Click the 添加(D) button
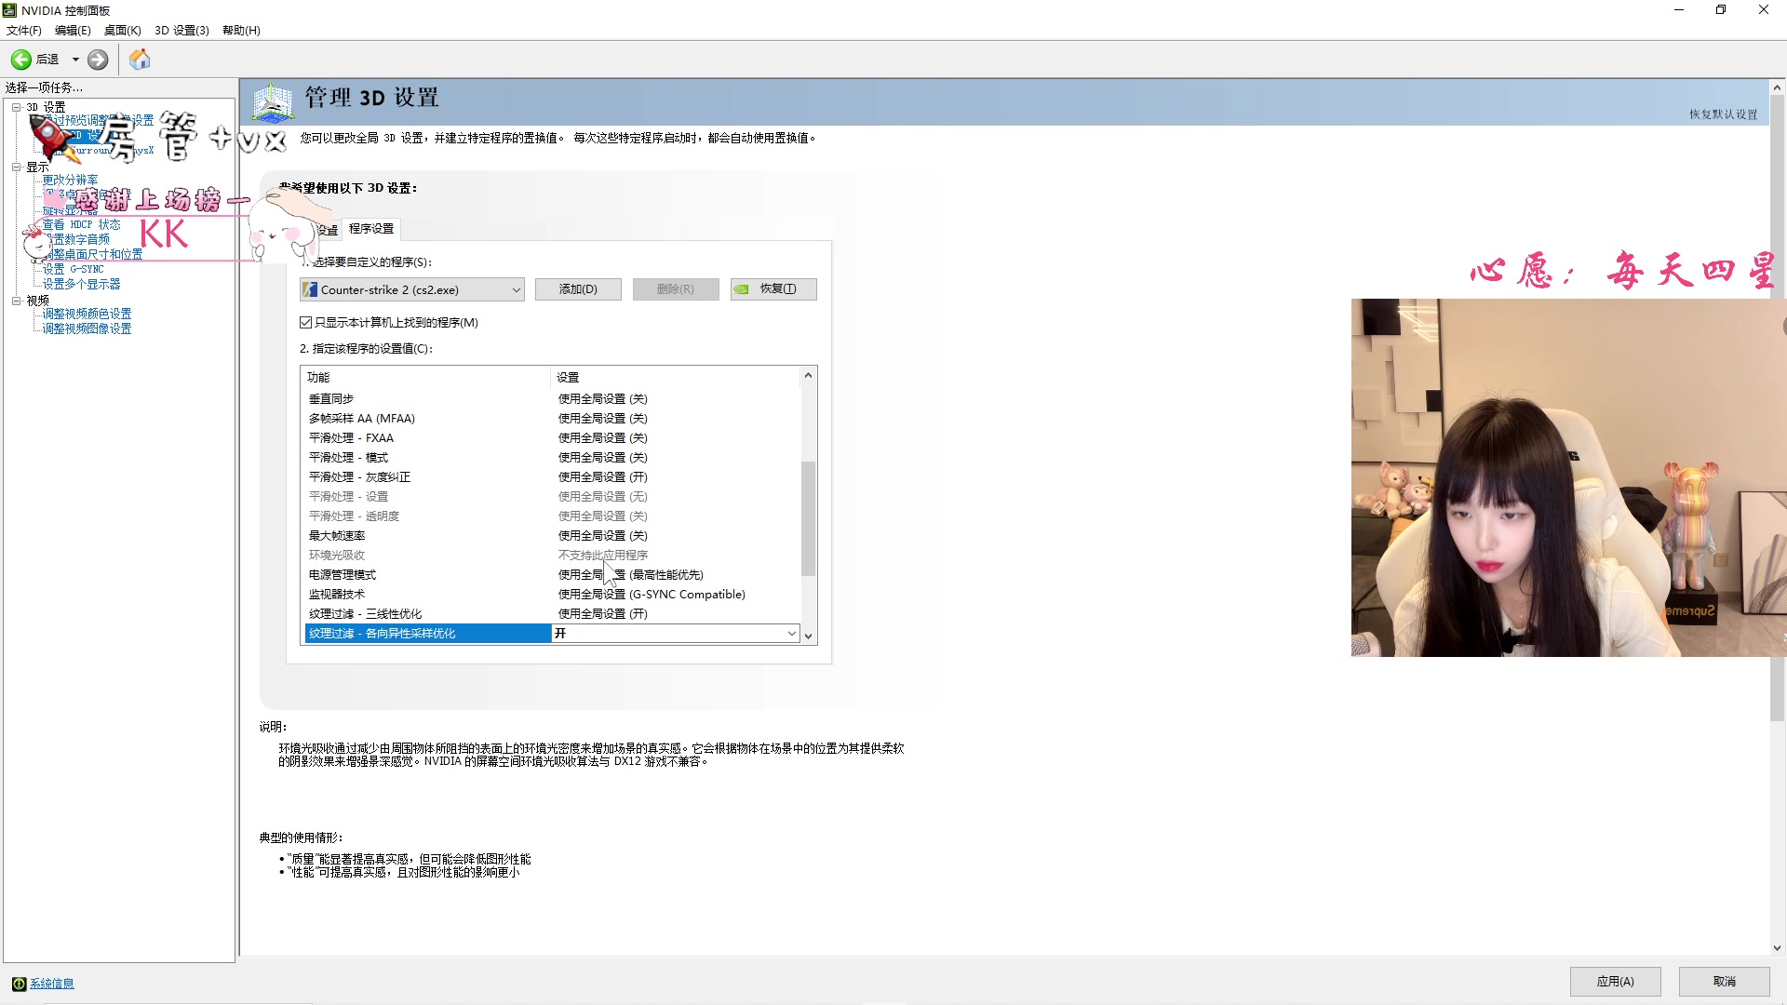Screen dimensions: 1787x1005 tap(578, 289)
